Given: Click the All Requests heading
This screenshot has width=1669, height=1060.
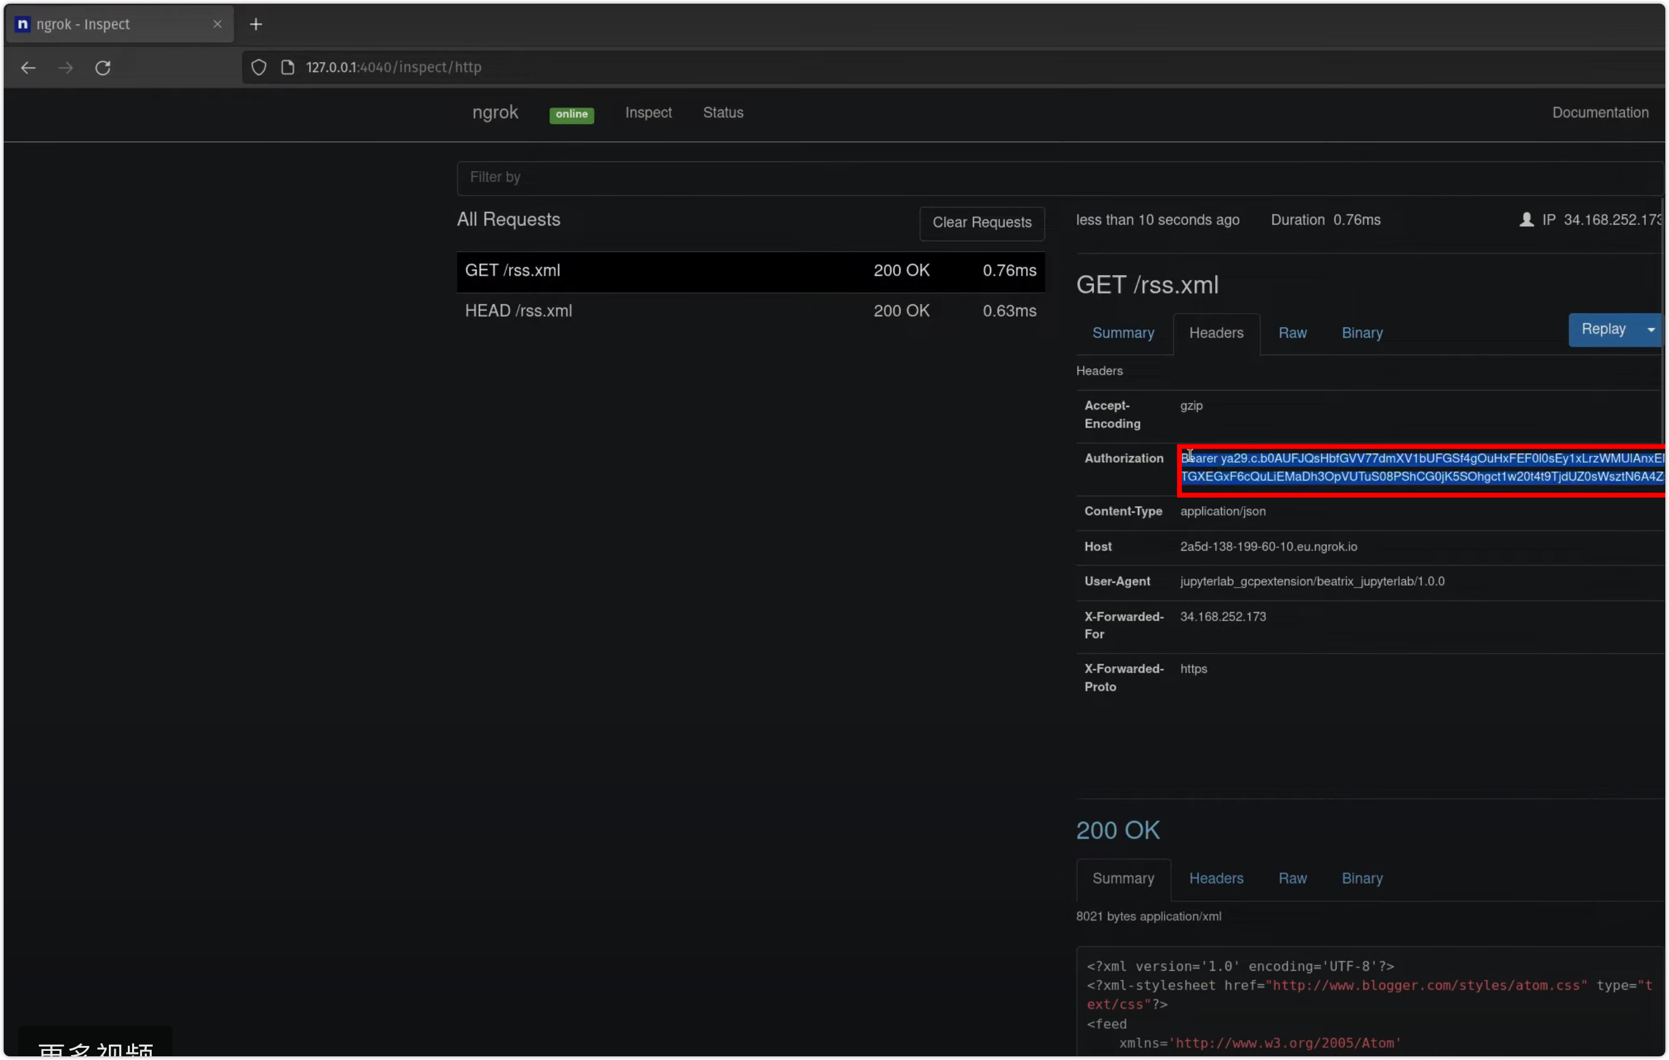Looking at the screenshot, I should 508,220.
